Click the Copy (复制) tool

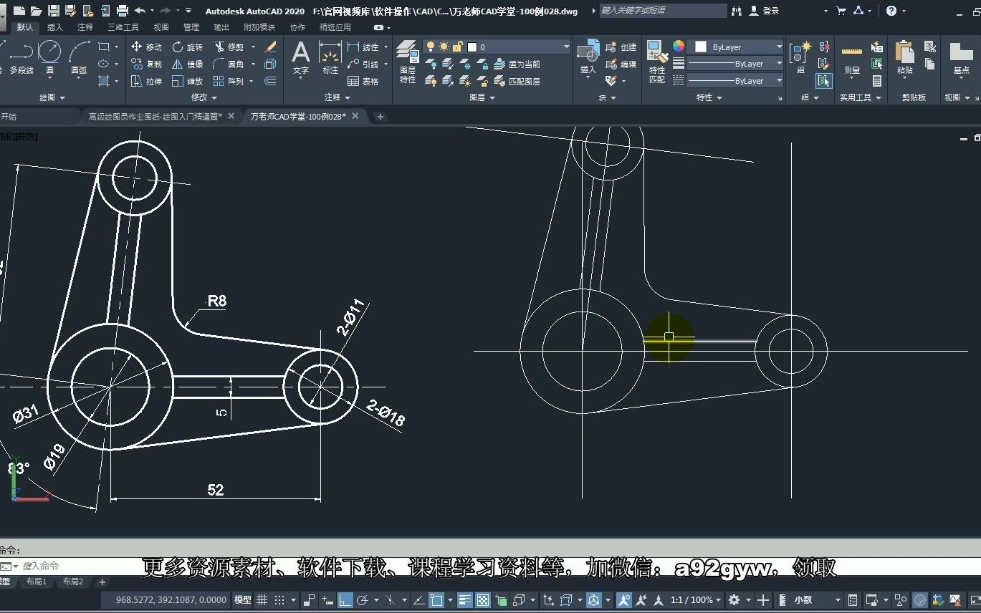(147, 64)
